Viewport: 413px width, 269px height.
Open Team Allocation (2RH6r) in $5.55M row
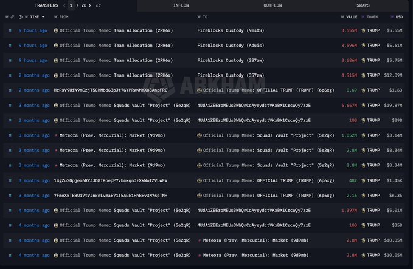pyautogui.click(x=143, y=30)
